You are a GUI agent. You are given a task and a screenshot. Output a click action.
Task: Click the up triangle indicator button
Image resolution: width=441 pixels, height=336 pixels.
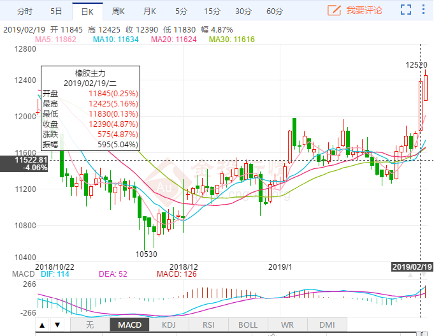pos(42,325)
